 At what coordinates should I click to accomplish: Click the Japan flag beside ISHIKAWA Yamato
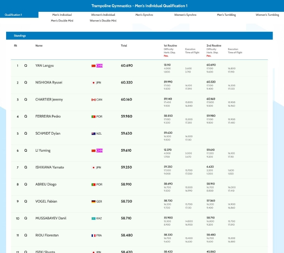click(x=94, y=167)
